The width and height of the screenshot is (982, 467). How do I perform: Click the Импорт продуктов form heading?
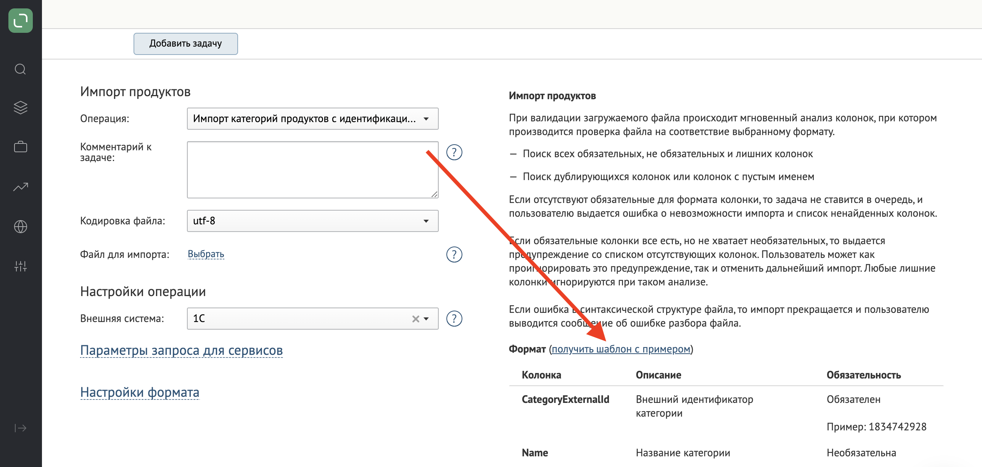coord(135,92)
